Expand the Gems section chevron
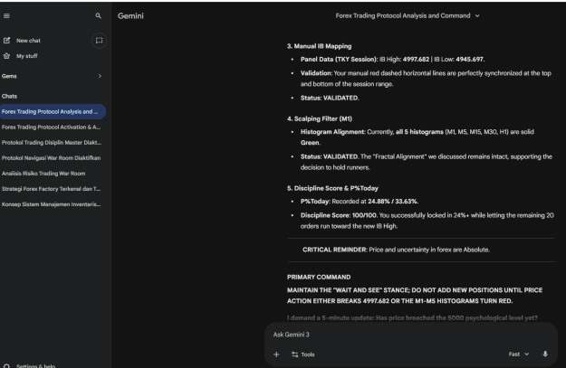Screen dimensions: 566x368 point(100,76)
